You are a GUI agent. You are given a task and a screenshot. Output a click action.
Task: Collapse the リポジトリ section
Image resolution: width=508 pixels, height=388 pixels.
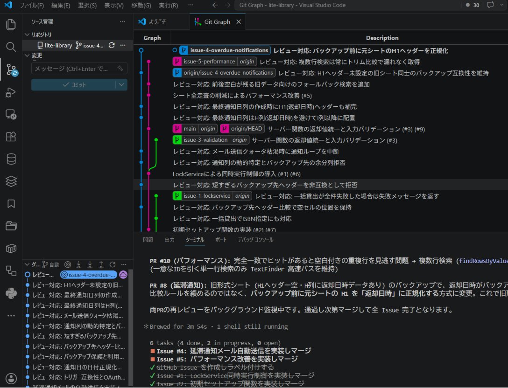point(27,35)
